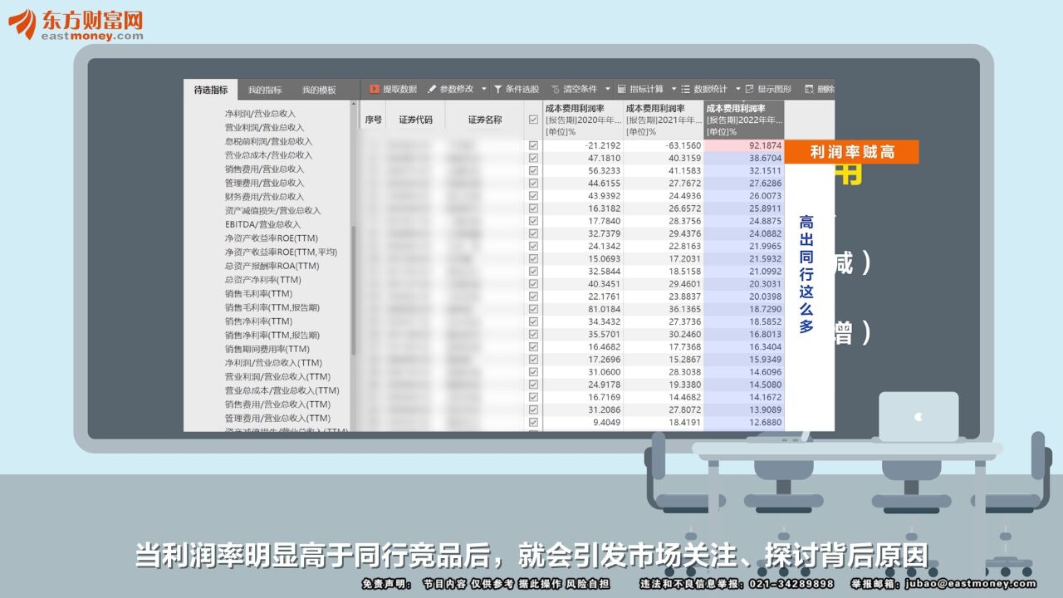Open the 参数修改 pencil tool

450,89
